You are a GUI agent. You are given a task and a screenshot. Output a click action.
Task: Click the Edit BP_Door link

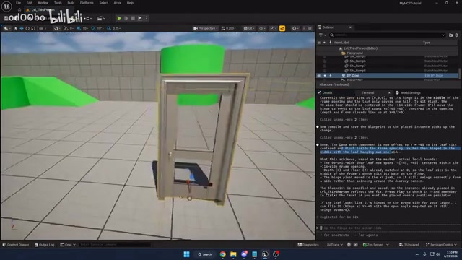click(433, 76)
